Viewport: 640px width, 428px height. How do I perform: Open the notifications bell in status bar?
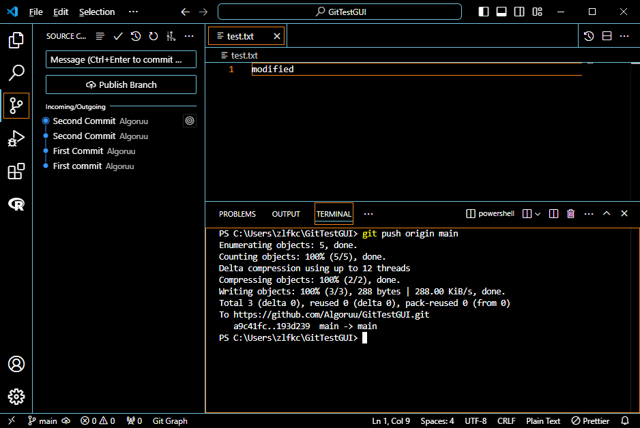[625, 421]
